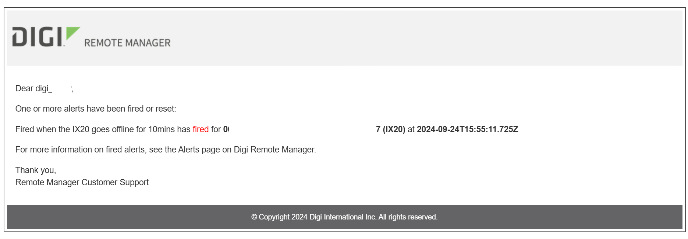Select the red 'fired' status word
The height and width of the screenshot is (239, 688).
point(201,129)
